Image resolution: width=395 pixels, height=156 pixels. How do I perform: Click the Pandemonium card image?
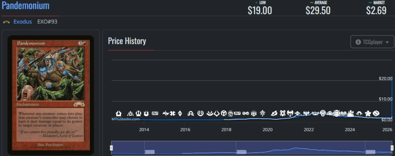pyautogui.click(x=51, y=94)
